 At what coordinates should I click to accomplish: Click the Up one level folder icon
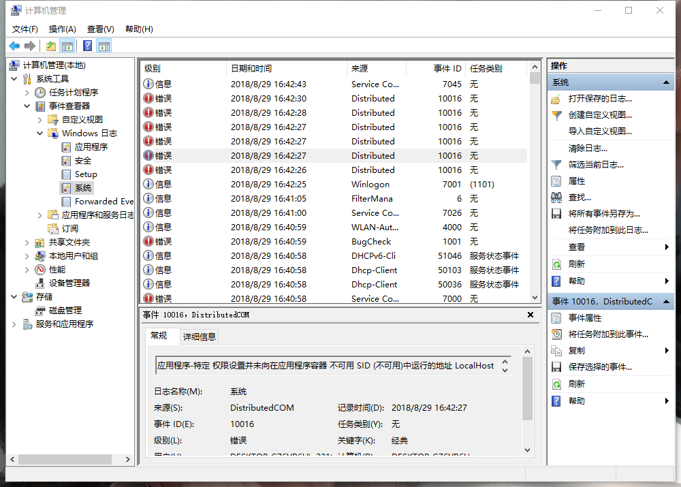point(51,46)
